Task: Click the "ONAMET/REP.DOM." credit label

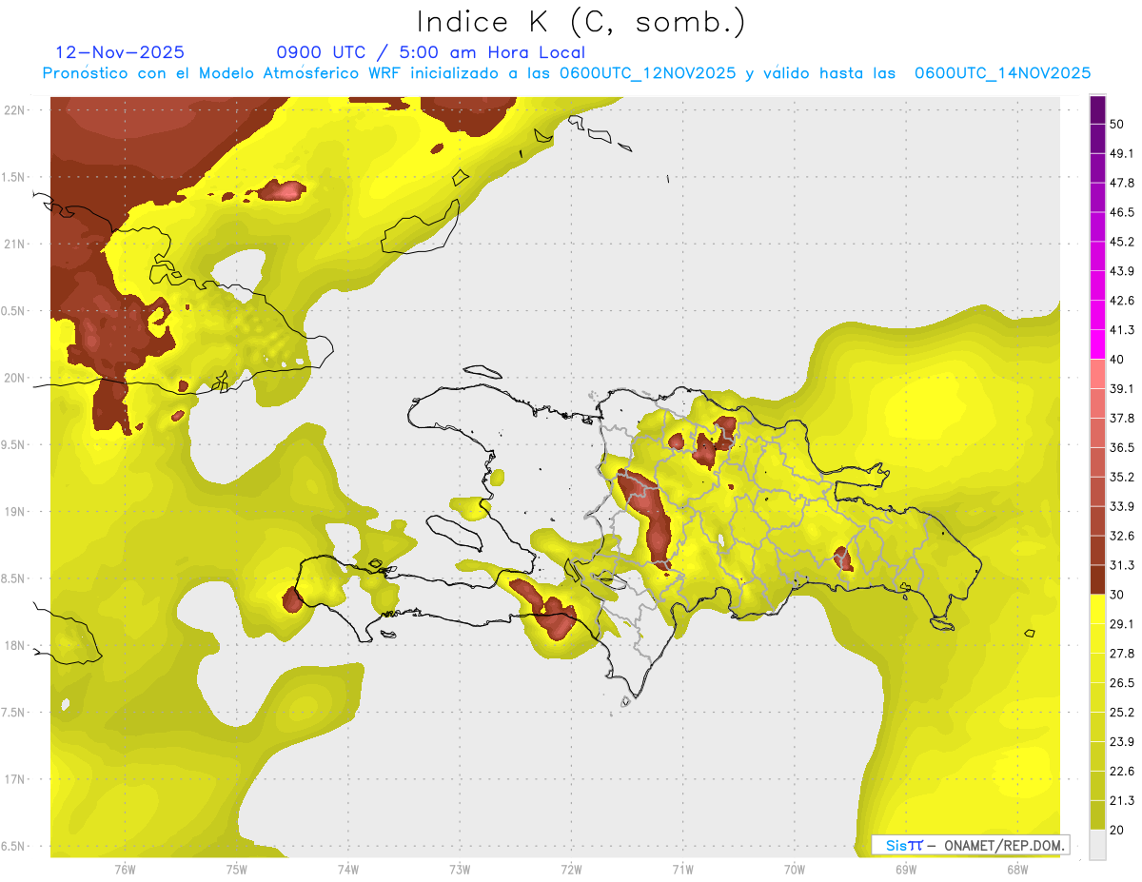Action: click(1004, 845)
